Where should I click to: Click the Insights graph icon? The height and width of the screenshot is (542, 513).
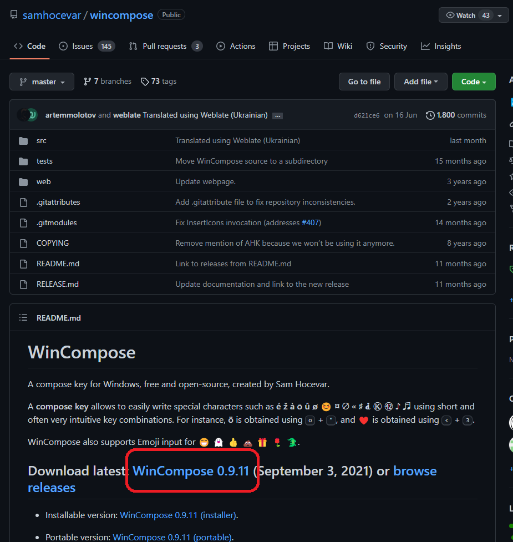click(x=425, y=46)
